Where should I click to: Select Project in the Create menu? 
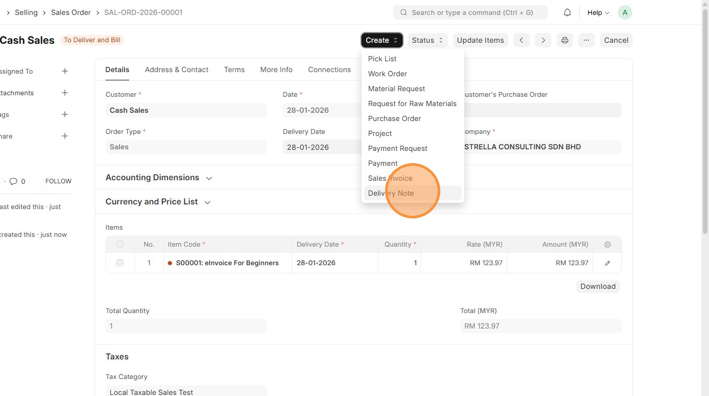[x=412, y=133]
